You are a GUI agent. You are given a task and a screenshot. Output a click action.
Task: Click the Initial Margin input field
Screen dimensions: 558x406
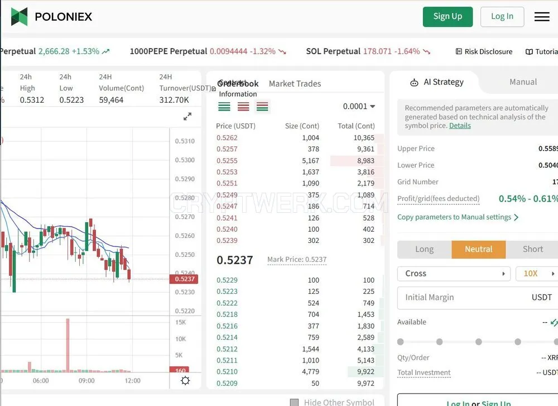click(x=478, y=297)
